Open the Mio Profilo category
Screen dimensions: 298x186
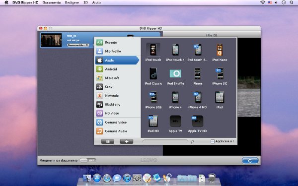click(x=117, y=51)
